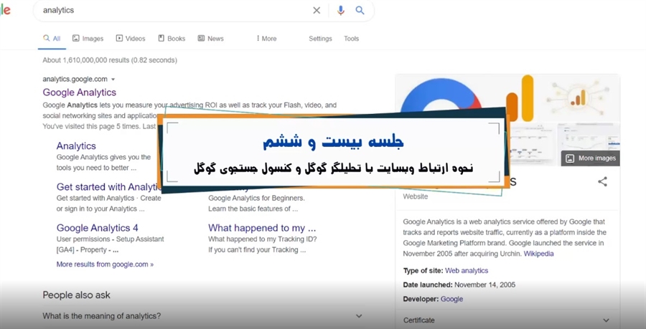Open the Images search tab
The image size is (646, 329).
[88, 38]
